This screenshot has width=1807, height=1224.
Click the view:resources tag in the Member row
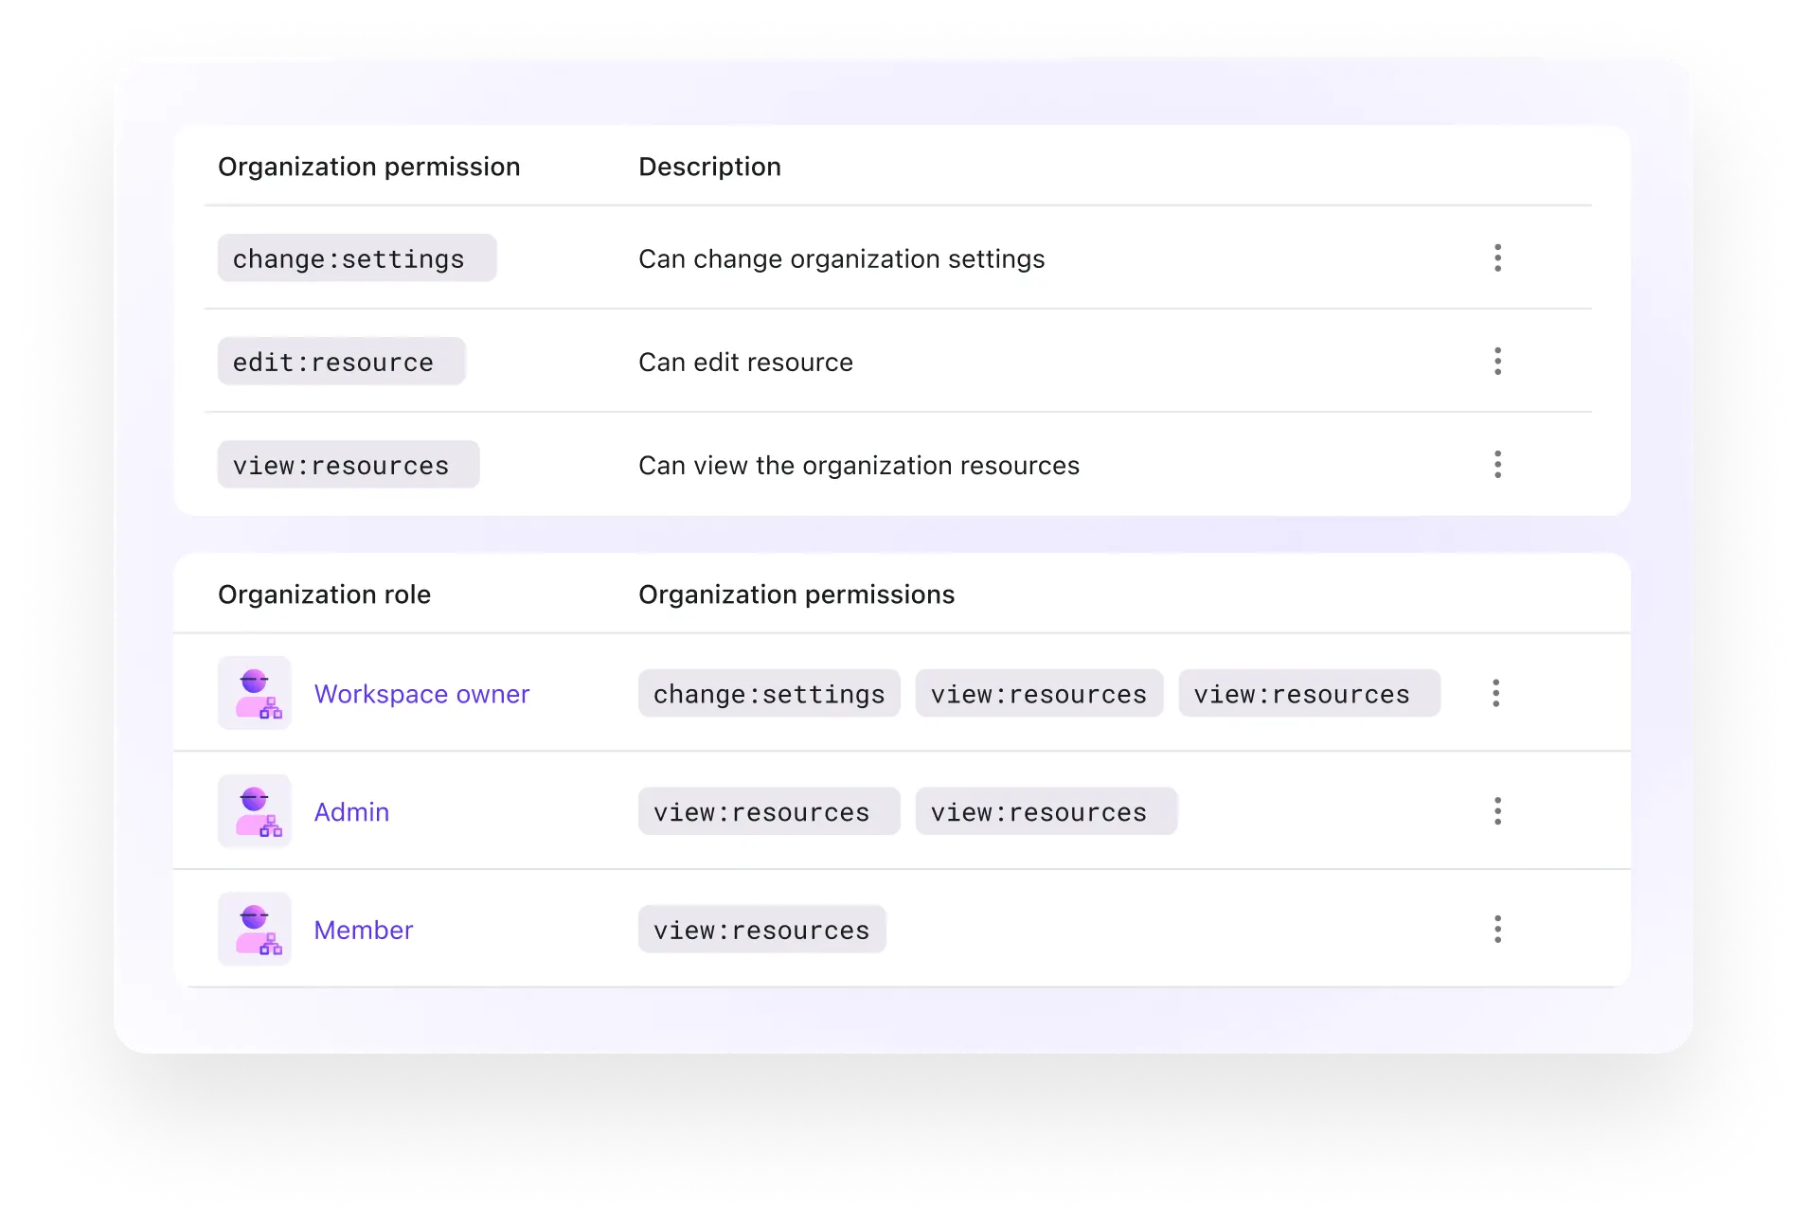click(761, 930)
